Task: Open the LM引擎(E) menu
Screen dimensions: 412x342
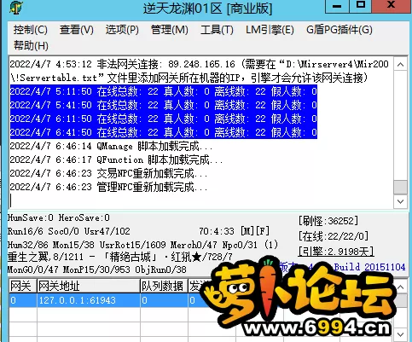Action: [270, 30]
